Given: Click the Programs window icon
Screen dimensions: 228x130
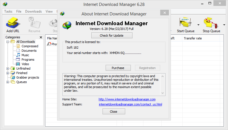Looking at the screenshot, I should click(x=18, y=60).
